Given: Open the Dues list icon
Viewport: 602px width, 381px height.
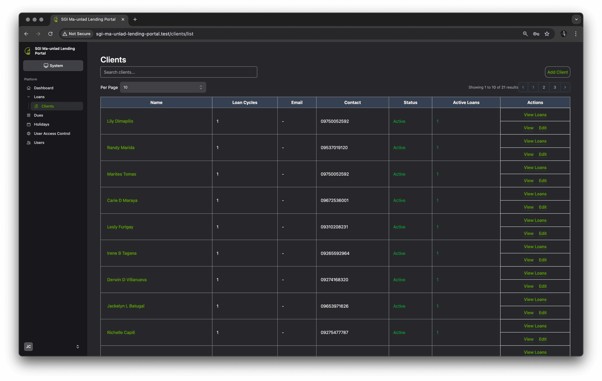Looking at the screenshot, I should point(29,115).
